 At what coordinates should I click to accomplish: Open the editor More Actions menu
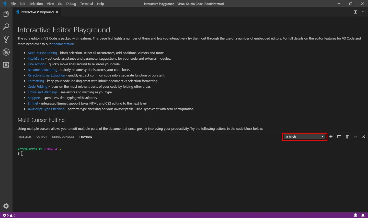(x=364, y=12)
